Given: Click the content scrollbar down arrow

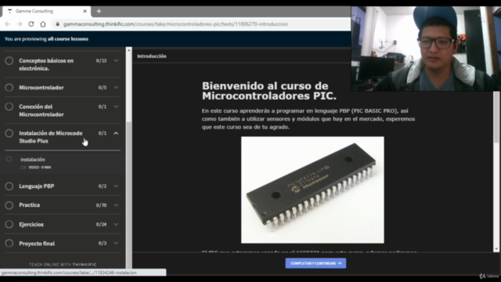Looking at the screenshot, I should click(496, 249).
